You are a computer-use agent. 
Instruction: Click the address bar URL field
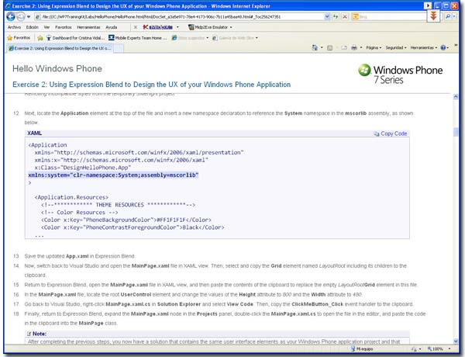click(180, 16)
